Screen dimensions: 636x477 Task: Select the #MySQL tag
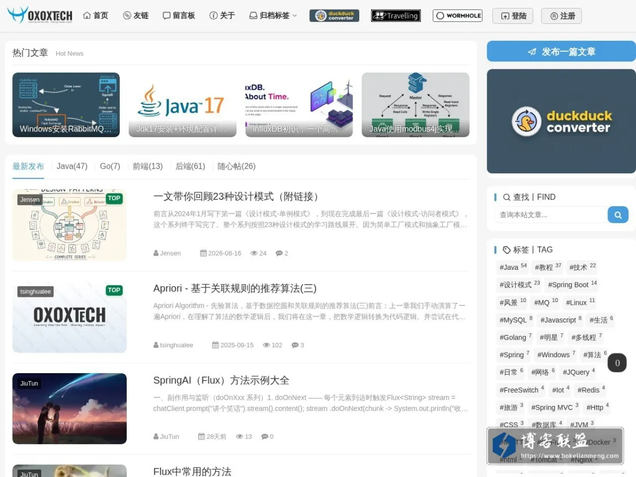[516, 320]
